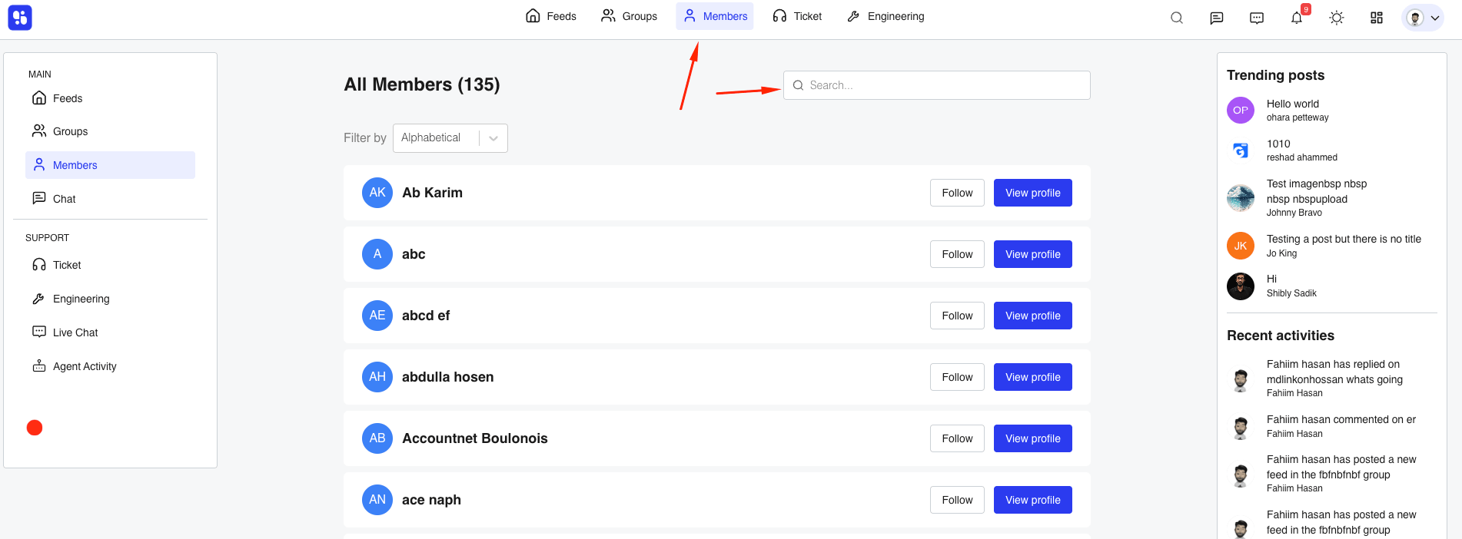
Task: Click the Groups people icon in sidebar
Action: click(x=39, y=131)
